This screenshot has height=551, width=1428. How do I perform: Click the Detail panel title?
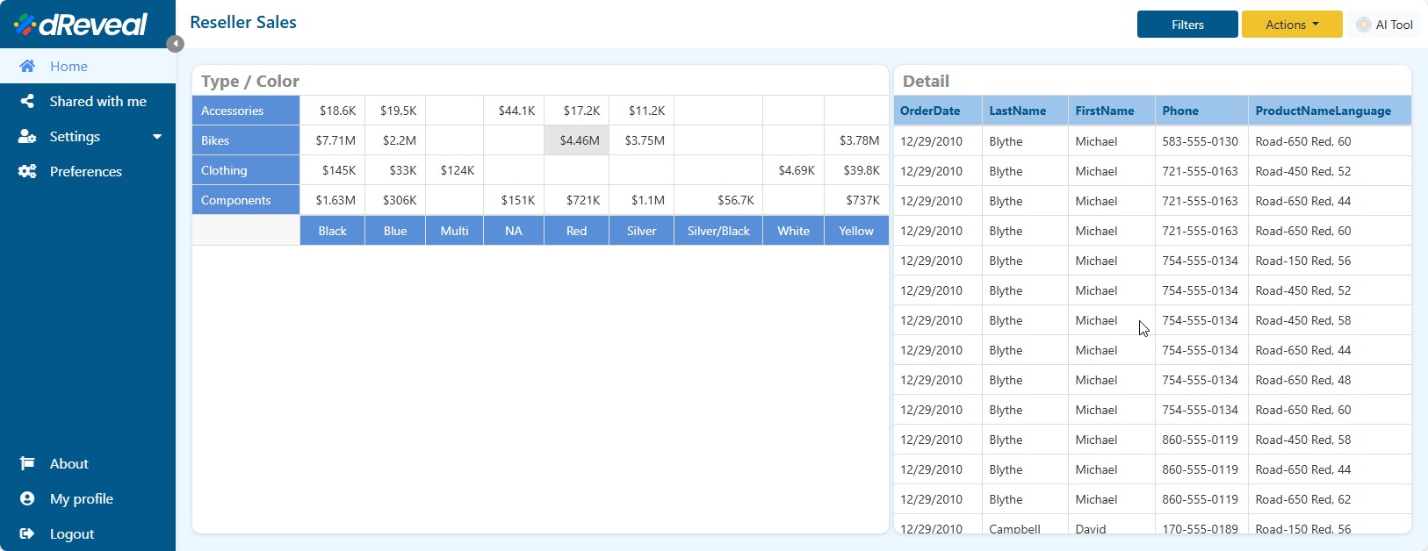pyautogui.click(x=926, y=81)
